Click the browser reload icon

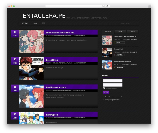(103, 6)
